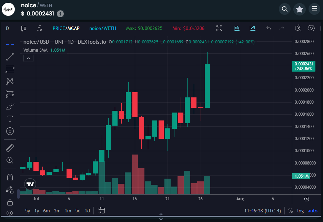Click the noice/USD chart title legend

pos(65,42)
